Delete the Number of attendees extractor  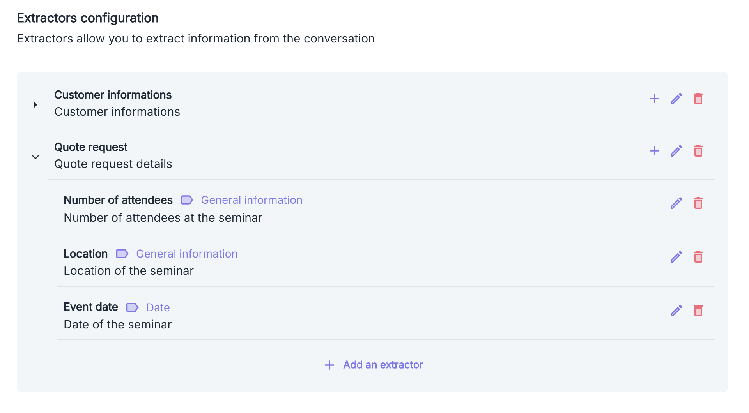pos(698,203)
